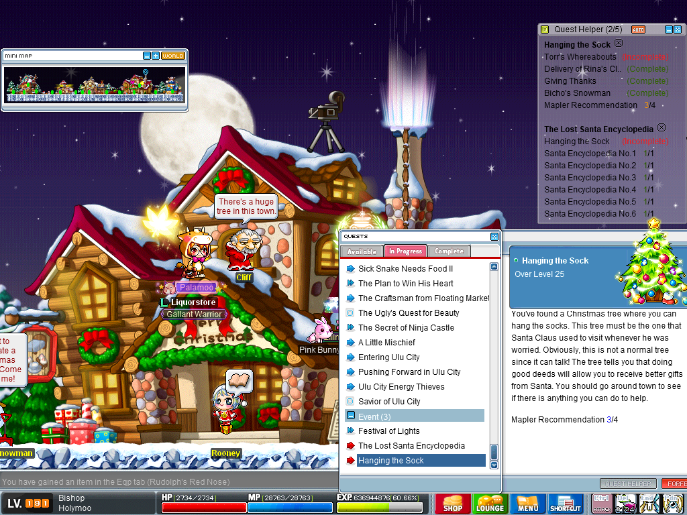This screenshot has height=515, width=687.
Task: Click the HP bar gauge
Action: coord(203,508)
